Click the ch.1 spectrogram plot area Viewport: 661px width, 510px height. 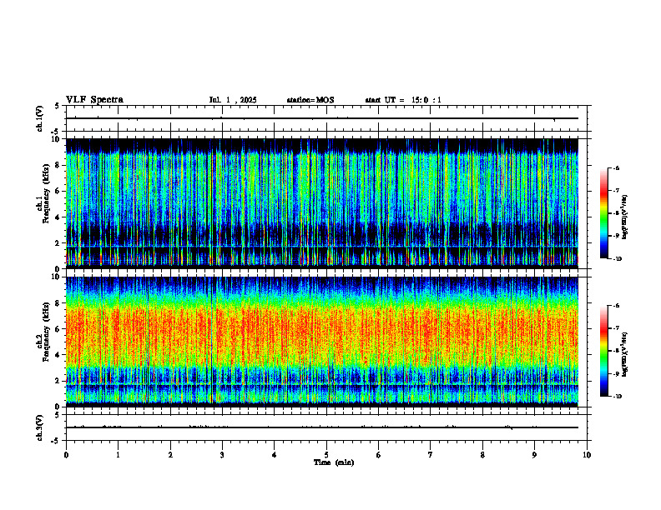point(326,203)
